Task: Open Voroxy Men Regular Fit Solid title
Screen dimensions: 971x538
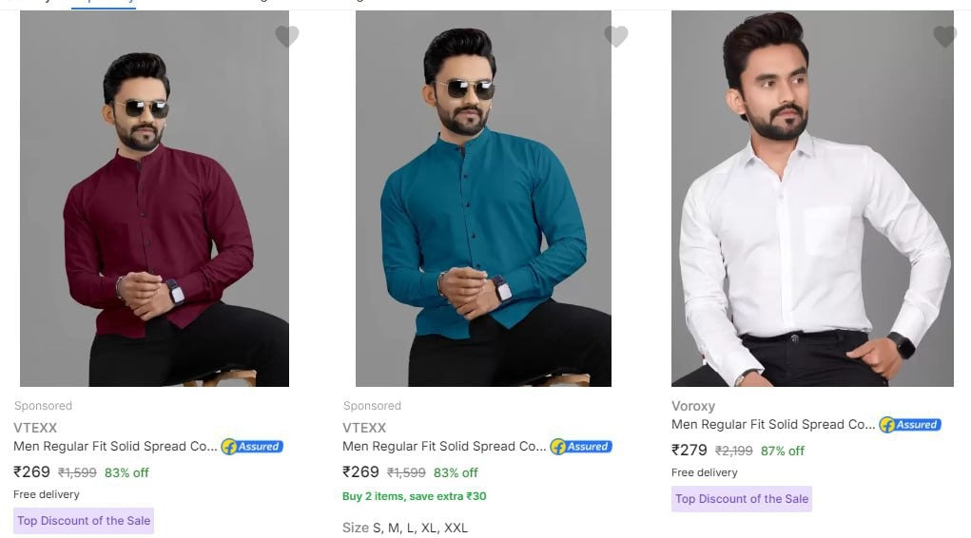Action: coord(773,424)
